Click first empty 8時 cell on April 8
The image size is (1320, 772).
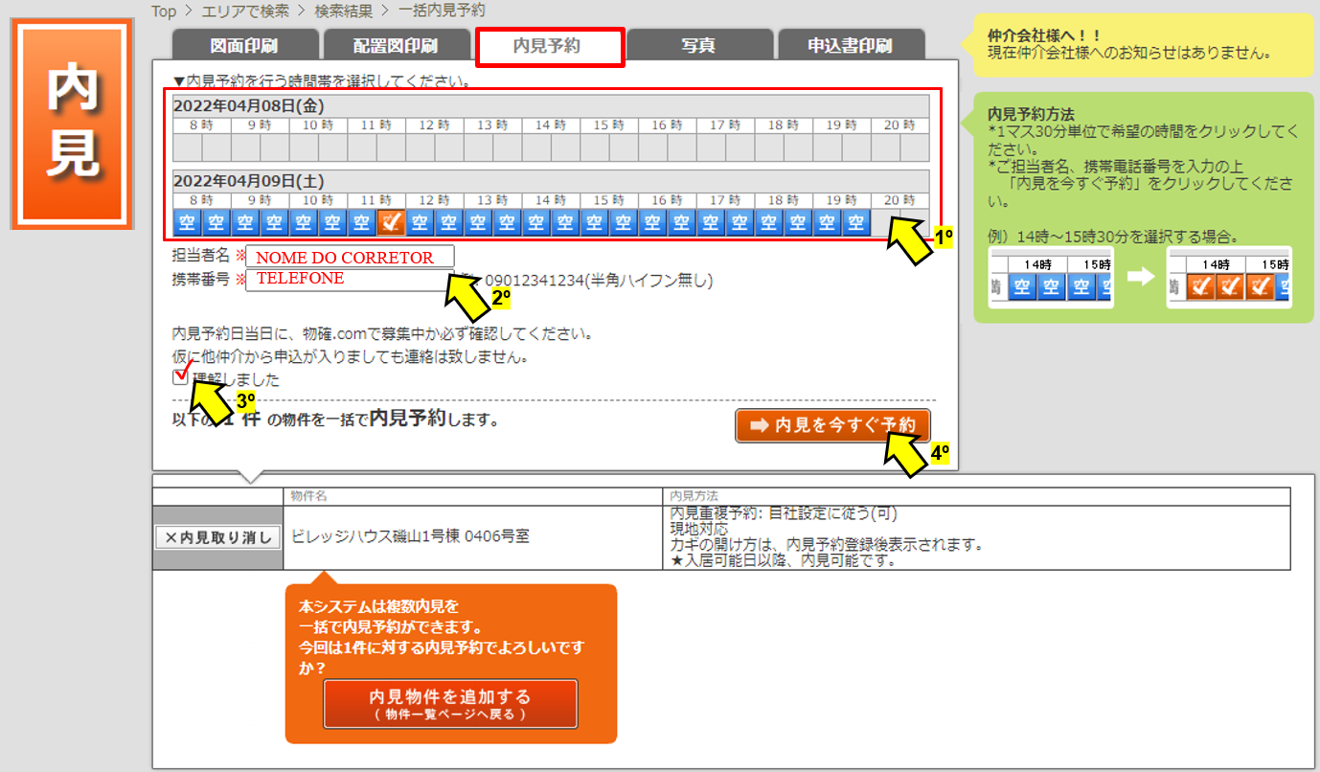pos(188,148)
